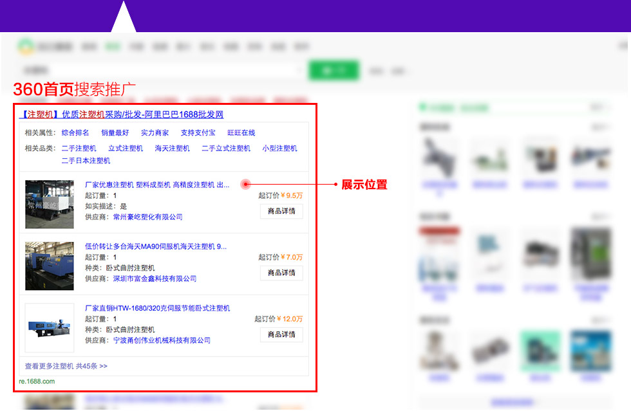Open the 厂家直销HTW-1680/320 product title

(157, 309)
